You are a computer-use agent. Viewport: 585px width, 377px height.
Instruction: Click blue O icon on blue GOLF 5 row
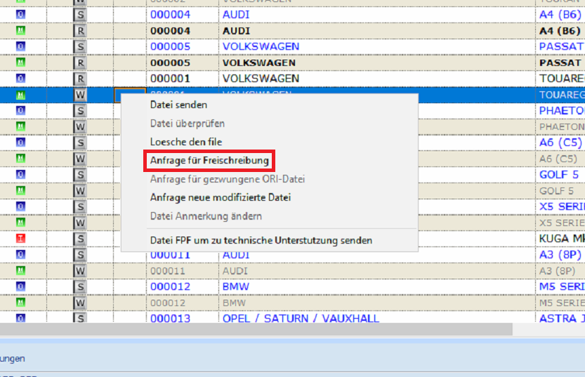tap(20, 175)
